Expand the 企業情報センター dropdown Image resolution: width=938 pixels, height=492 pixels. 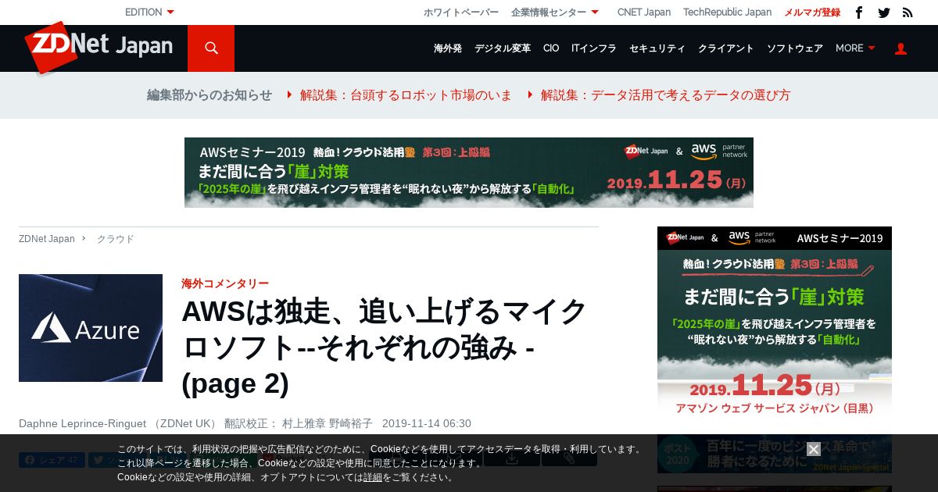point(555,12)
